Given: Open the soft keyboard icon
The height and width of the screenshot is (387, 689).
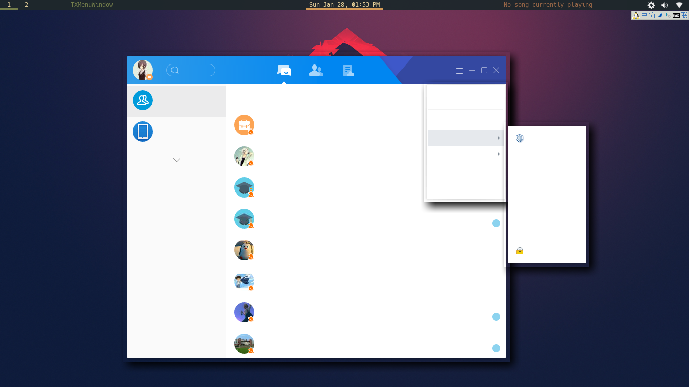Looking at the screenshot, I should 676,15.
